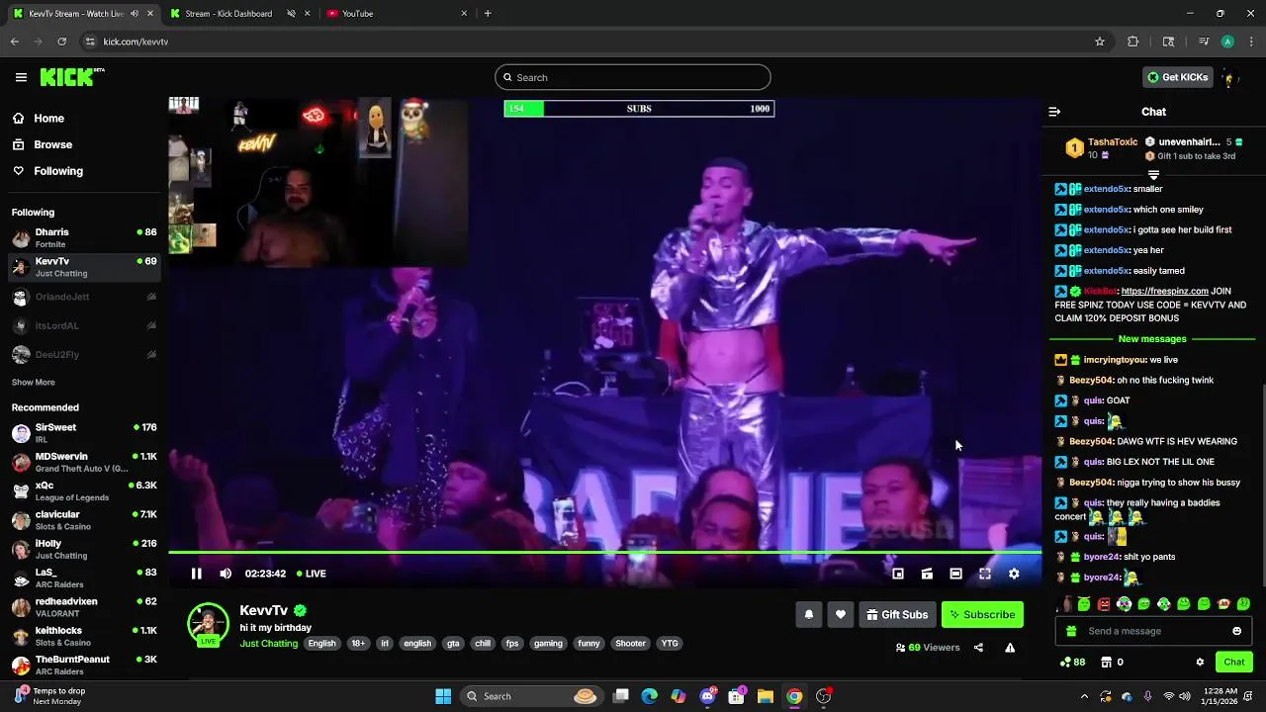Image resolution: width=1266 pixels, height=712 pixels.
Task: Enter fullscreen on the video player
Action: coord(985,574)
